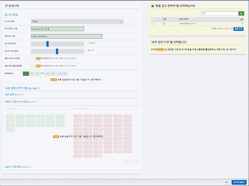Open the 업그레이드 link in SSL 만료 row
The height and width of the screenshot is (186, 249).
click(x=72, y=66)
